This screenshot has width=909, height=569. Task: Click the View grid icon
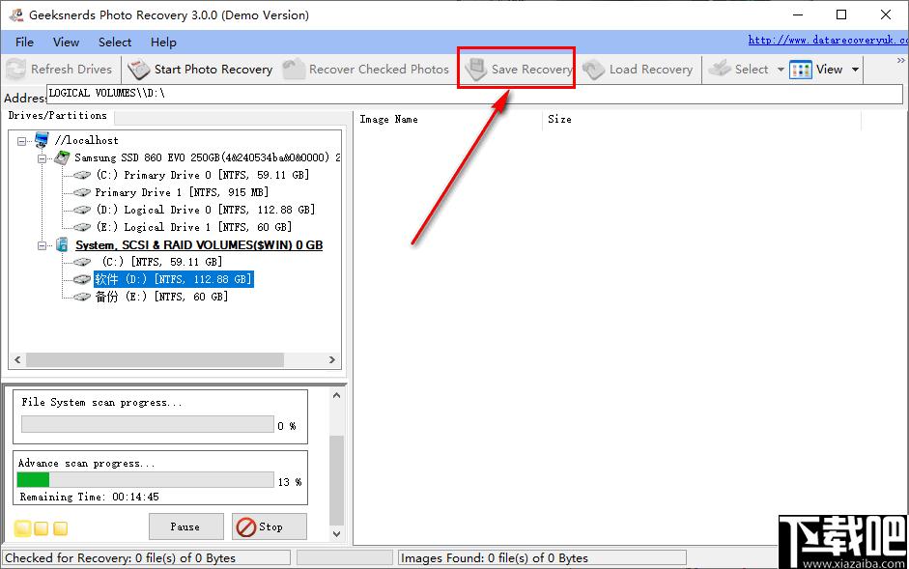pyautogui.click(x=801, y=70)
